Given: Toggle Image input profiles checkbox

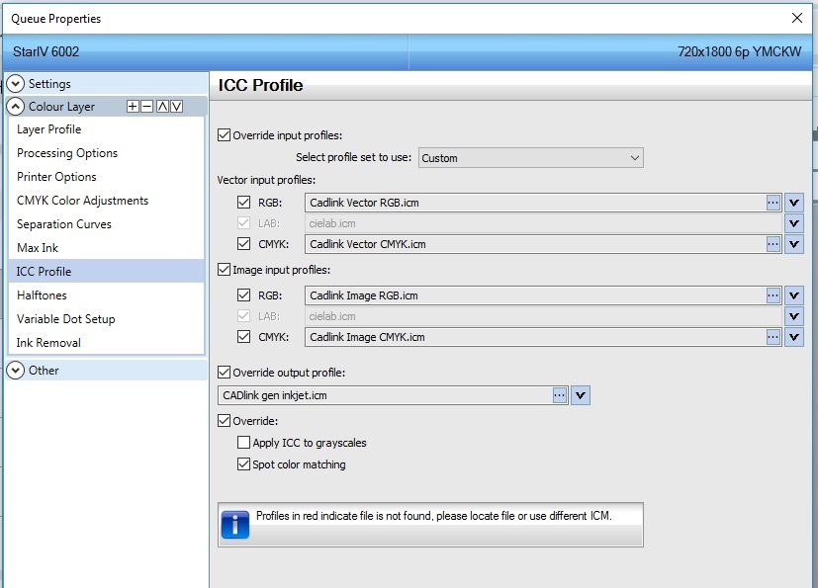Looking at the screenshot, I should tap(224, 270).
